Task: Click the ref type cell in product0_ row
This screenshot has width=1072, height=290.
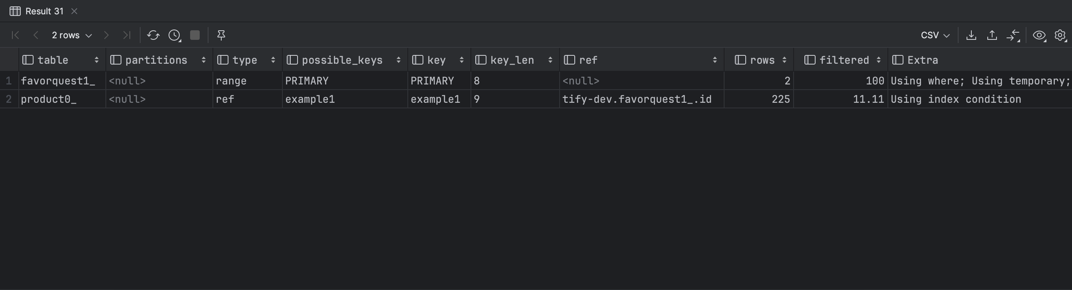Action: (247, 99)
